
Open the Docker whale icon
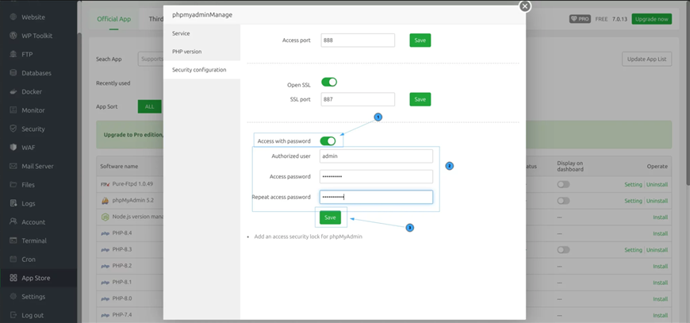13,91
